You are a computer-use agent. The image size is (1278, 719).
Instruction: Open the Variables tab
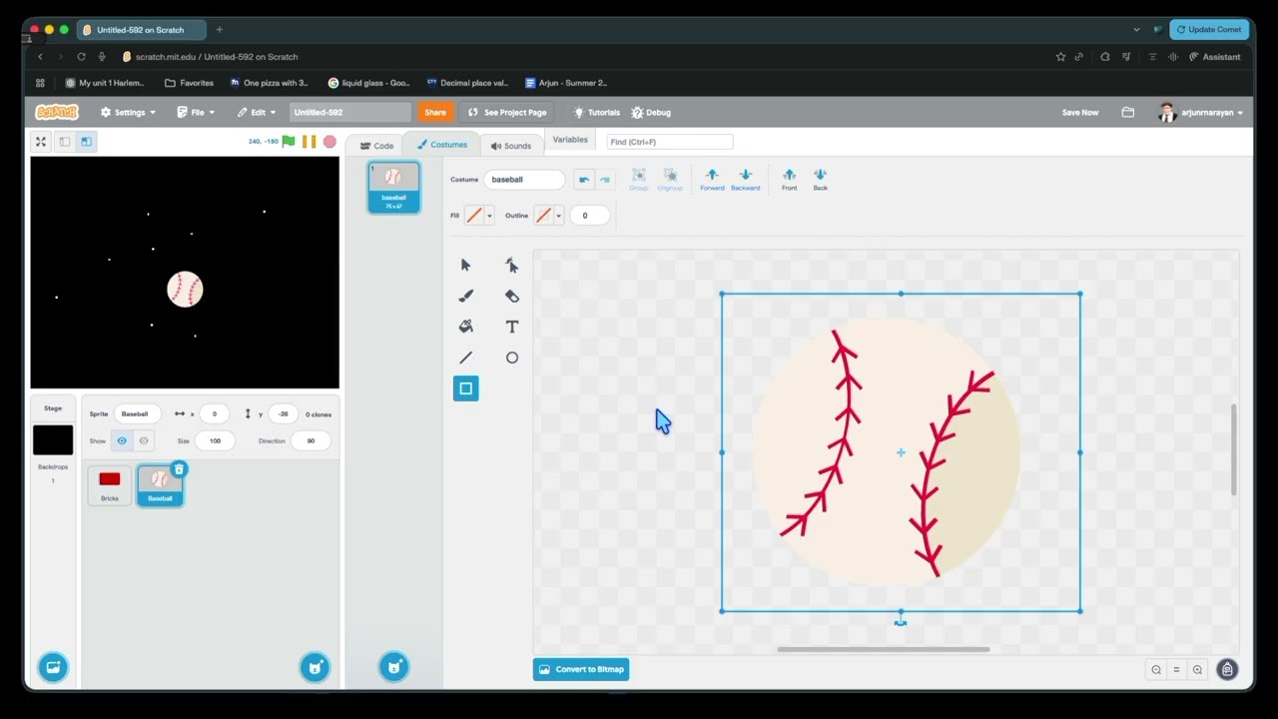[x=570, y=140]
